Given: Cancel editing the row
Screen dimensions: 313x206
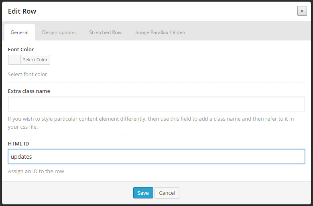Looking at the screenshot, I should pos(167,193).
